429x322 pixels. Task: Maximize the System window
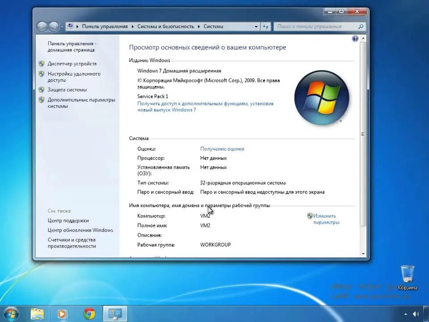[341, 12]
